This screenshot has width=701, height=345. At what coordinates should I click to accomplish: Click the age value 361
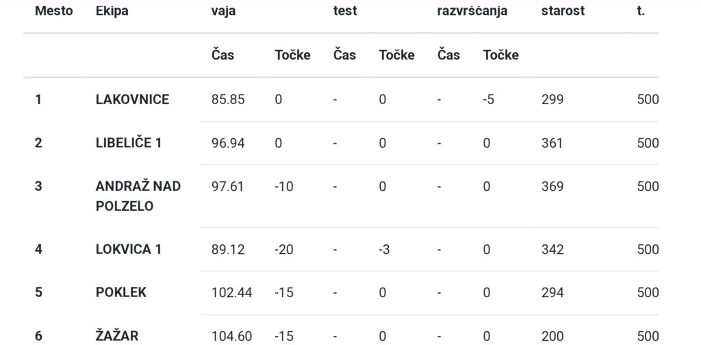[x=552, y=143]
